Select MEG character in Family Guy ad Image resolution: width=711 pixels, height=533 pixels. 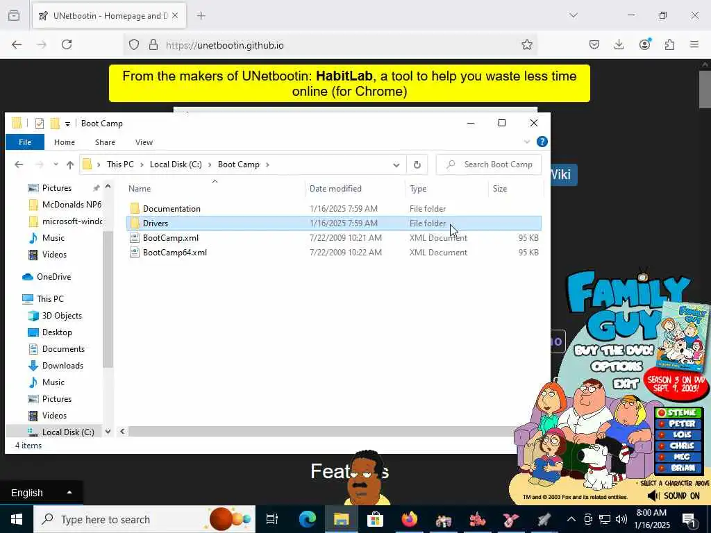679,457
